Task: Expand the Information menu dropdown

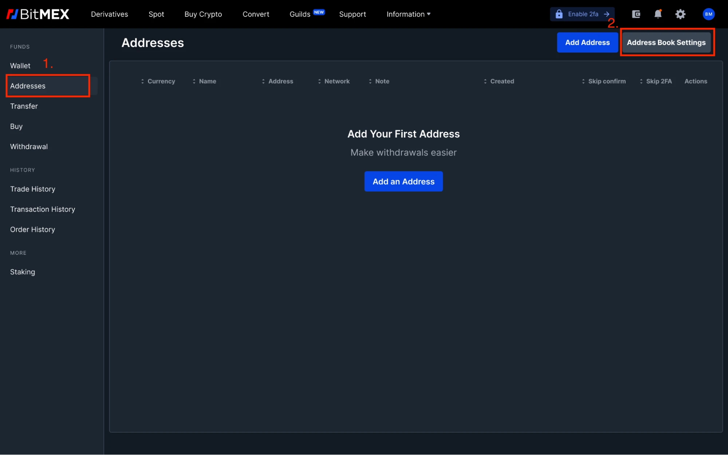Action: (x=409, y=14)
